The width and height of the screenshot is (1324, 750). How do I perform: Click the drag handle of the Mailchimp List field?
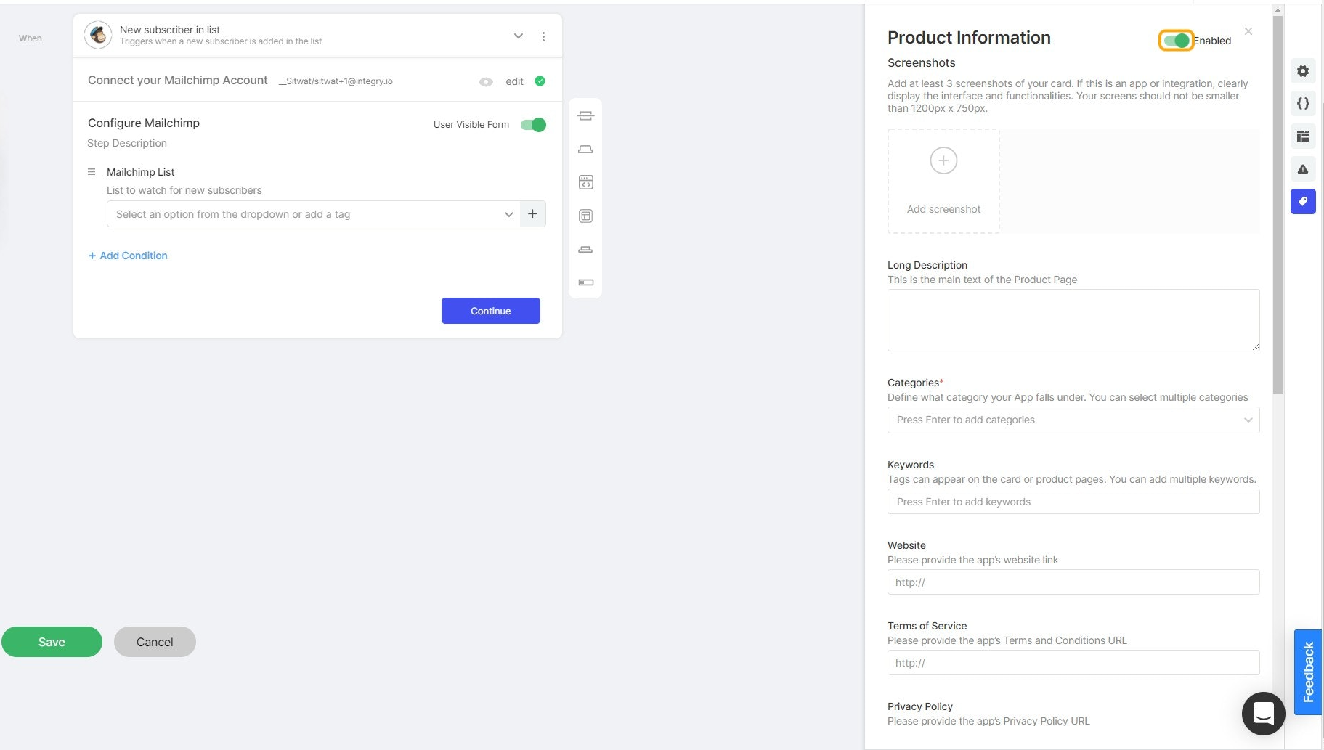[x=92, y=172]
